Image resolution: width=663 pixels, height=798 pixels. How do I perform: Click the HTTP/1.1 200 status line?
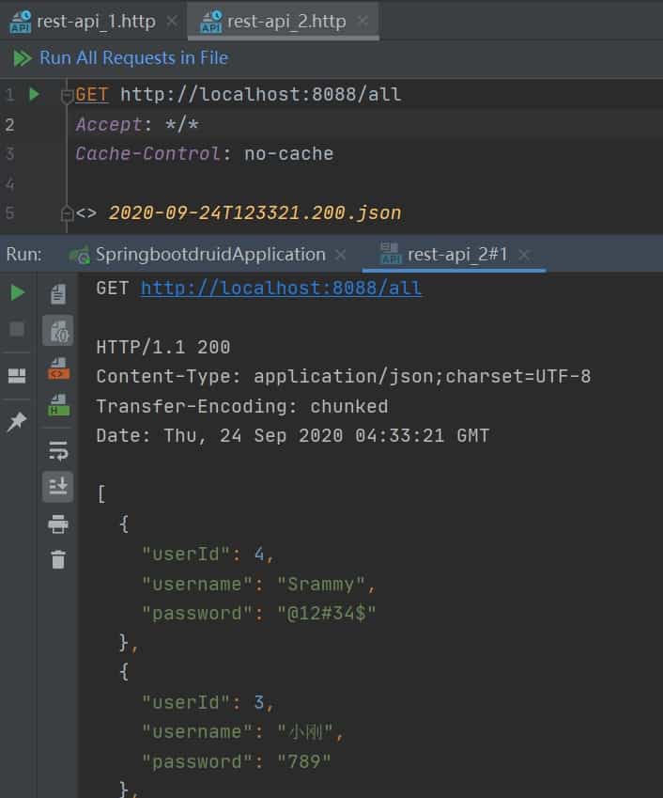click(x=162, y=347)
